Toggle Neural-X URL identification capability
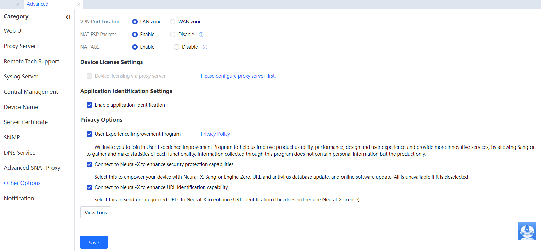 pyautogui.click(x=89, y=187)
